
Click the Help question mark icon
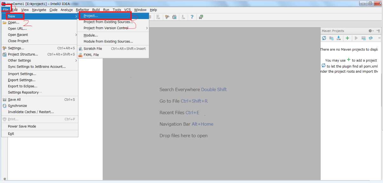[192, 17]
